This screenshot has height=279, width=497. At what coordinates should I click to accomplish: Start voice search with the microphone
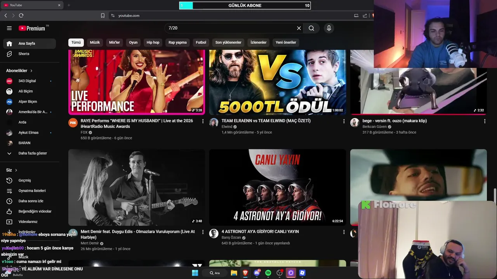329,28
